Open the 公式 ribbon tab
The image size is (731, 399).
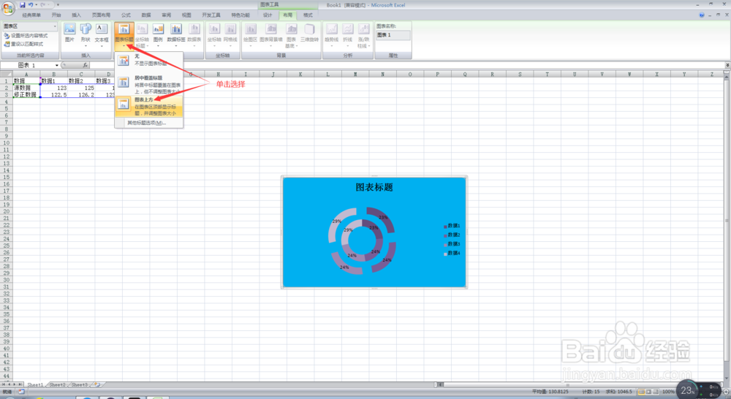coord(126,15)
